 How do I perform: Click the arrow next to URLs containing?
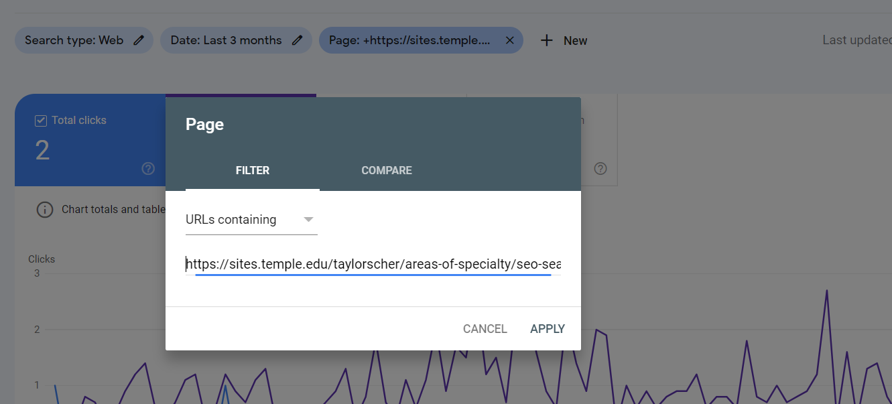308,220
